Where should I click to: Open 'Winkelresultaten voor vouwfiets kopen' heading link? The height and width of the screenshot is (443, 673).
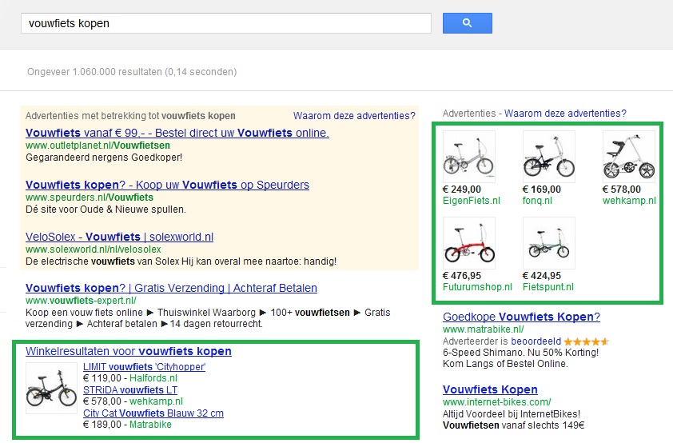pyautogui.click(x=128, y=351)
